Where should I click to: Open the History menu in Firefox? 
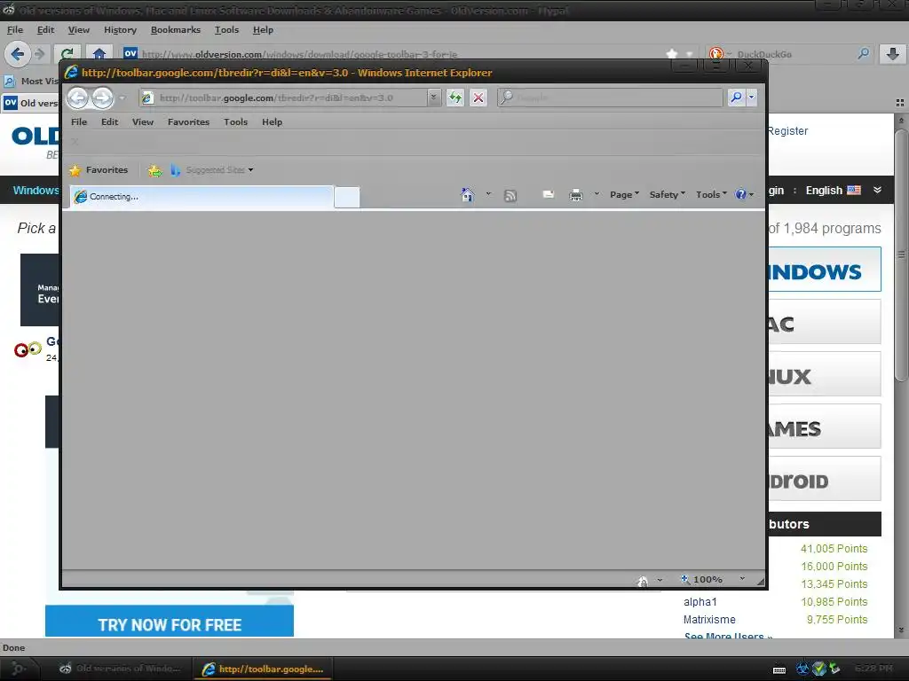coord(120,30)
